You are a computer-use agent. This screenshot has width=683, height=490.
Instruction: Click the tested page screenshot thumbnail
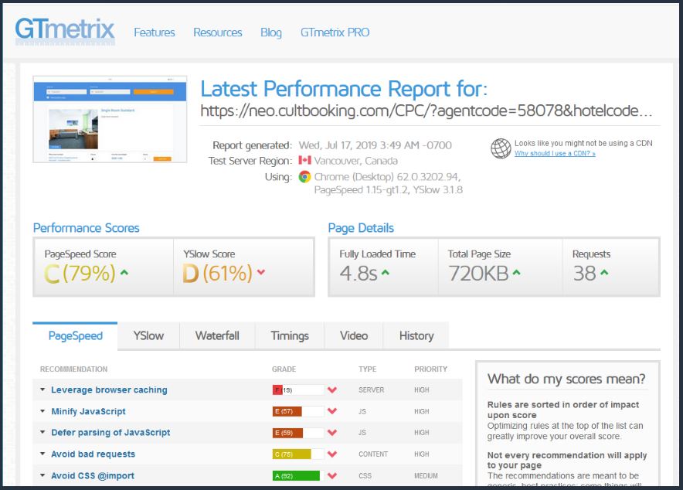click(x=110, y=119)
